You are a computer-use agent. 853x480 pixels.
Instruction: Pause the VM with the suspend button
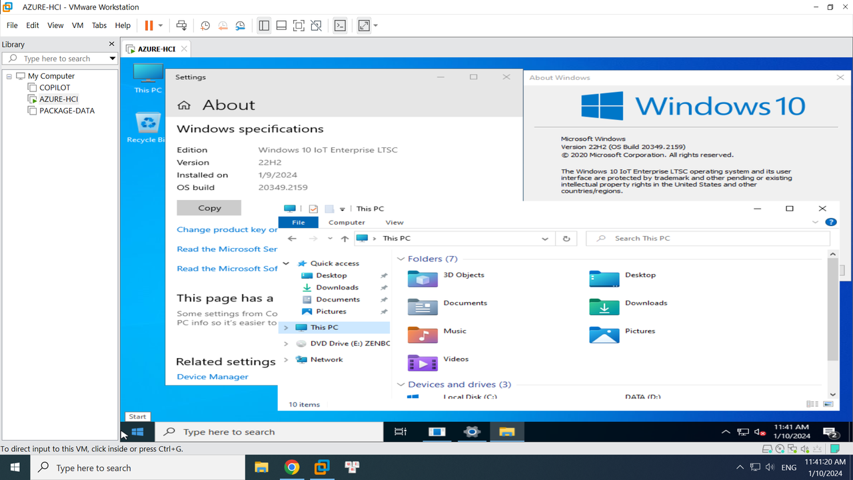[149, 25]
